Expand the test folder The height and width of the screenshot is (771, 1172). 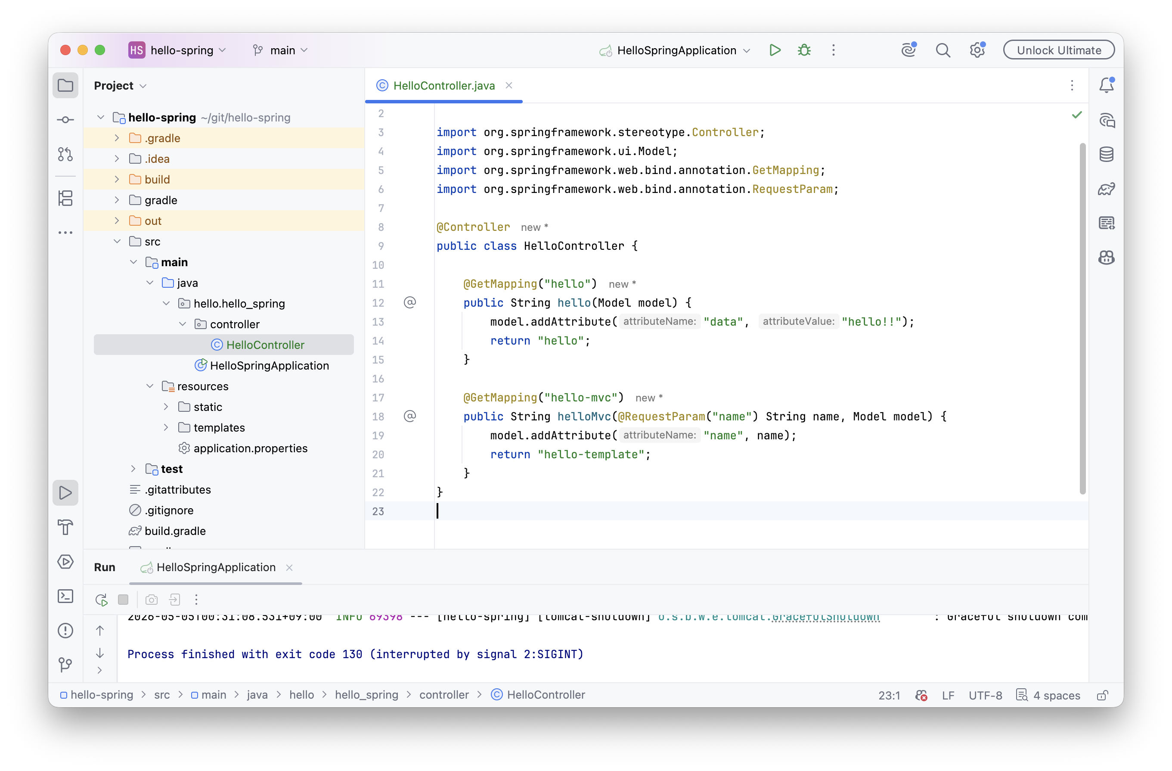[x=133, y=469]
